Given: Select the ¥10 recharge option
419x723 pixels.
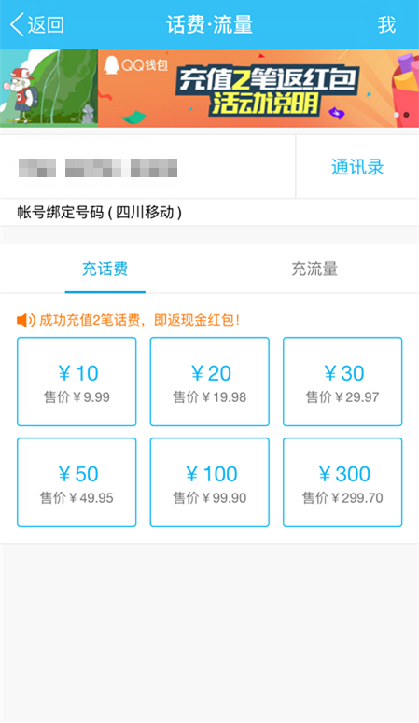Looking at the screenshot, I should point(77,382).
